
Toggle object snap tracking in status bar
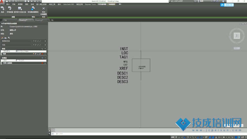(198, 137)
